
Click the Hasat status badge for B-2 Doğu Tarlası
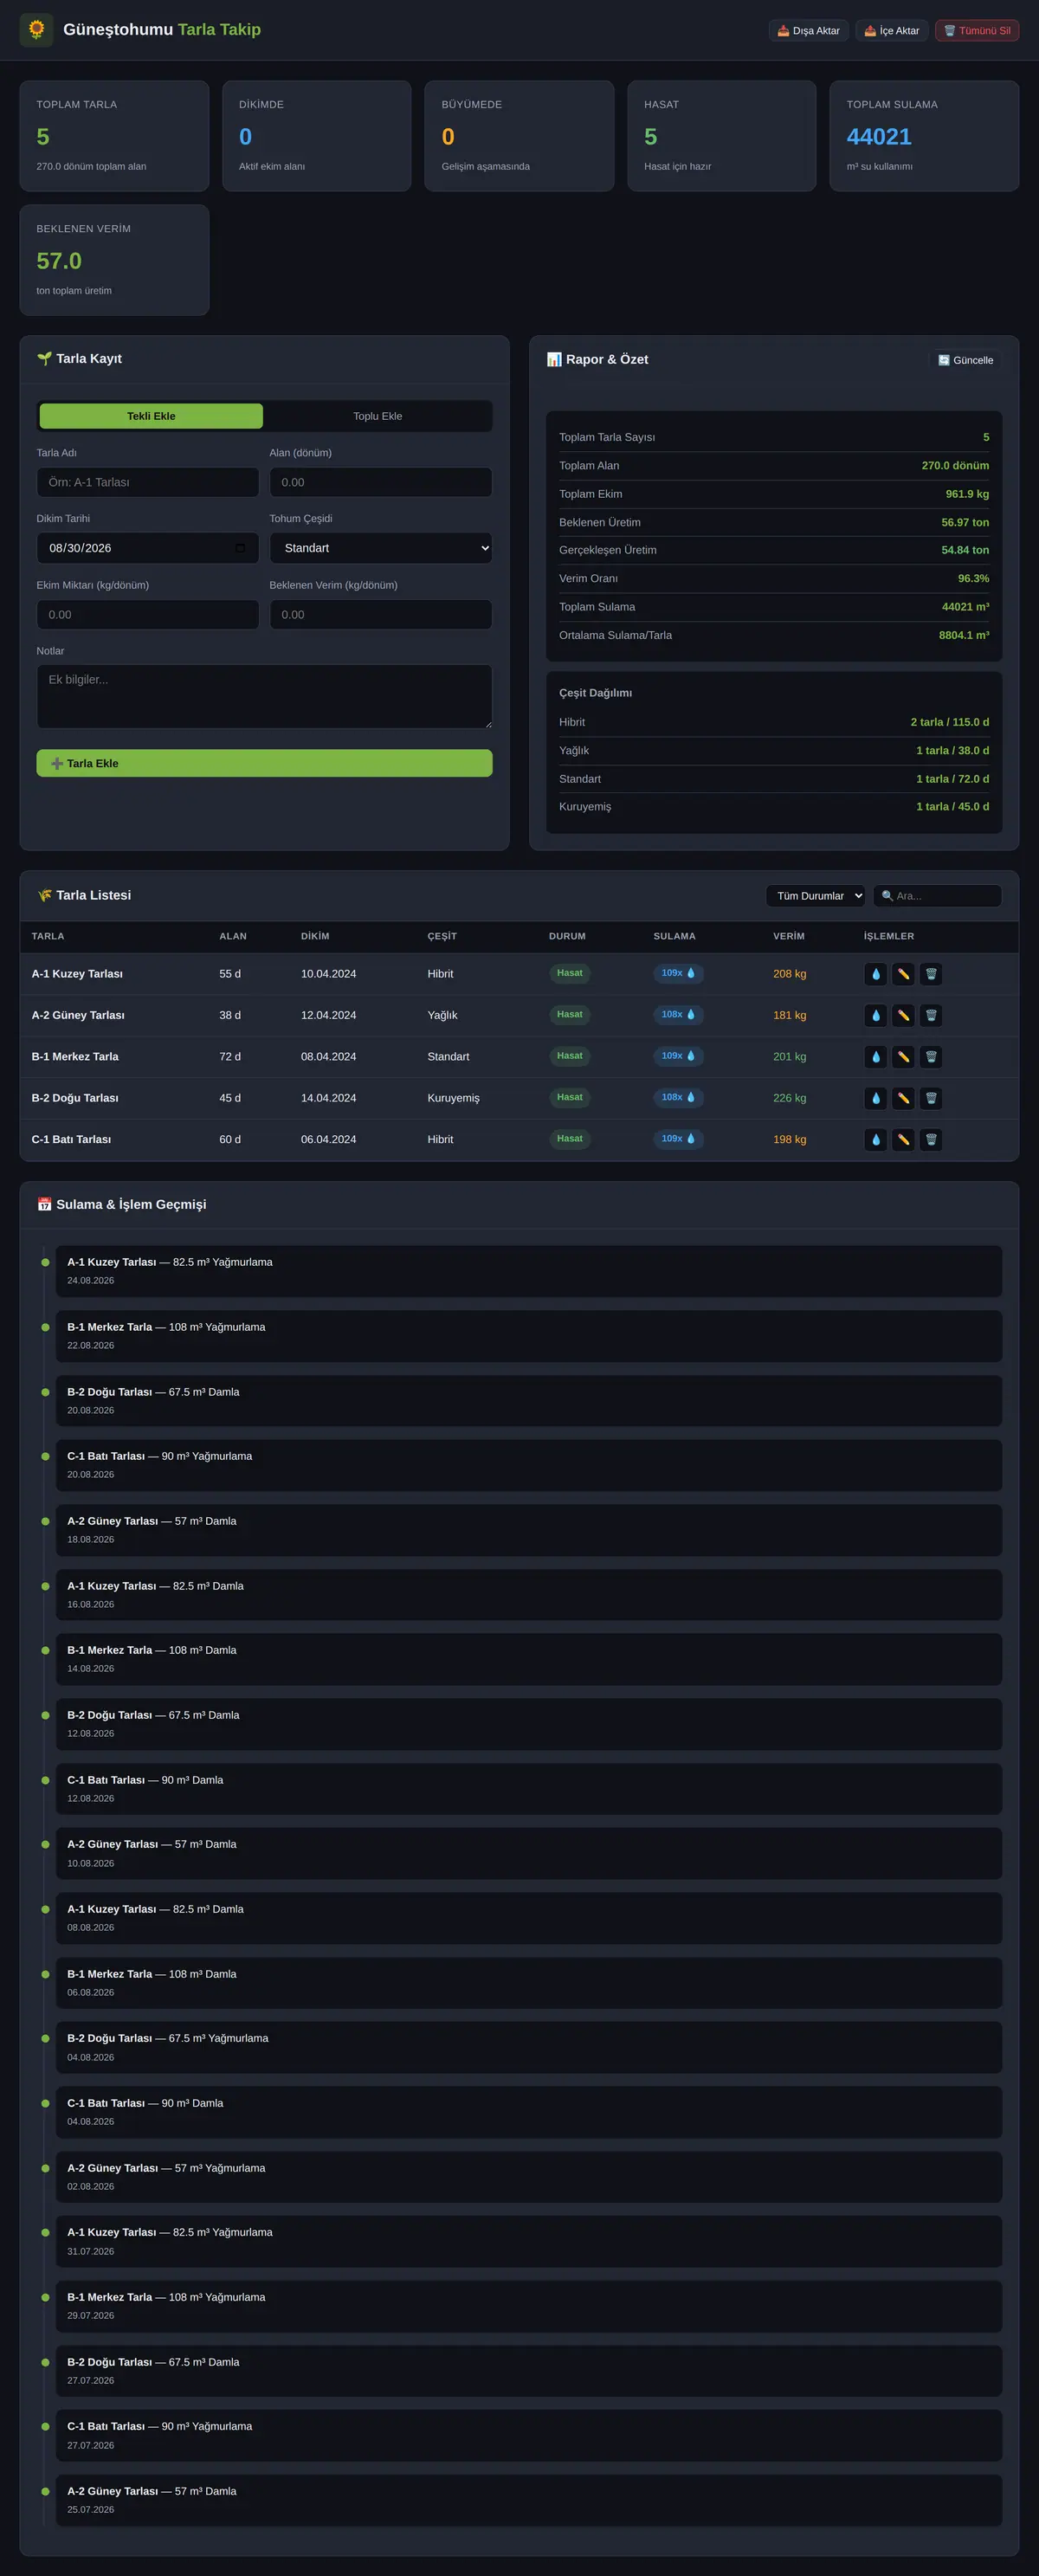pos(570,1097)
